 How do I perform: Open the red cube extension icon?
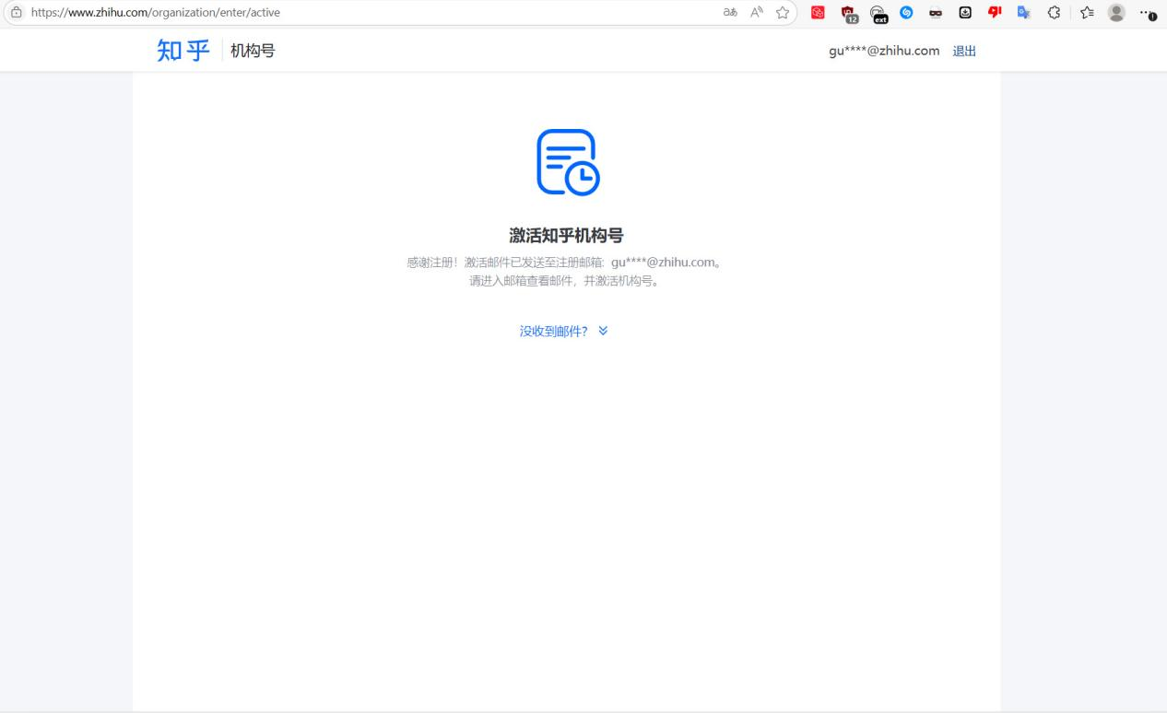click(817, 13)
